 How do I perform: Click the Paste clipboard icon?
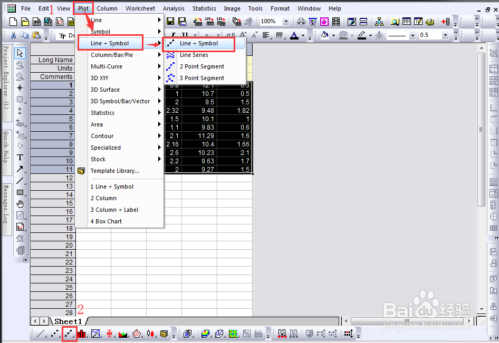tap(36, 35)
